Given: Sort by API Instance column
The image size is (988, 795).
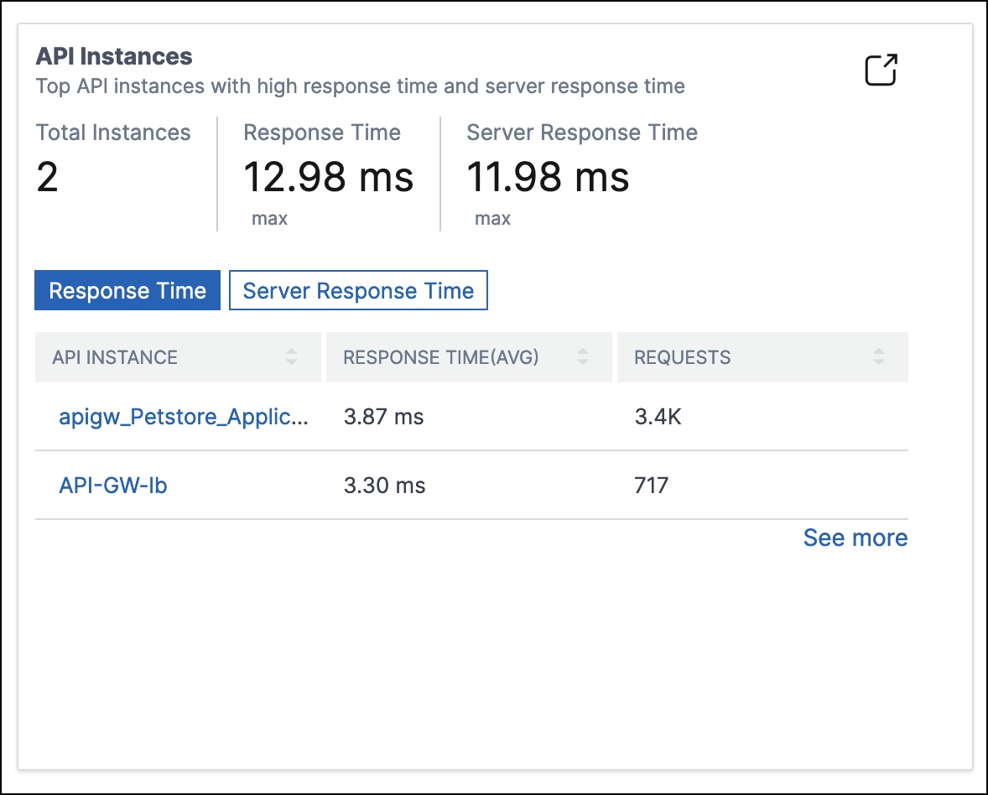Looking at the screenshot, I should point(291,357).
